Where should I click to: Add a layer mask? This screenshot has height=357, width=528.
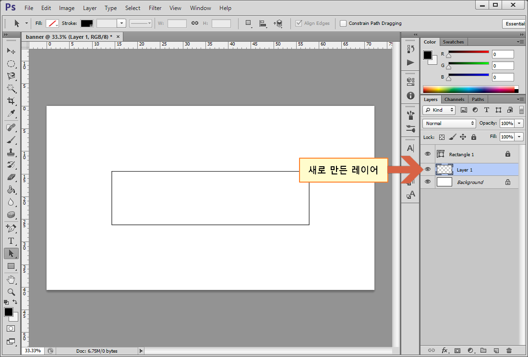click(457, 351)
